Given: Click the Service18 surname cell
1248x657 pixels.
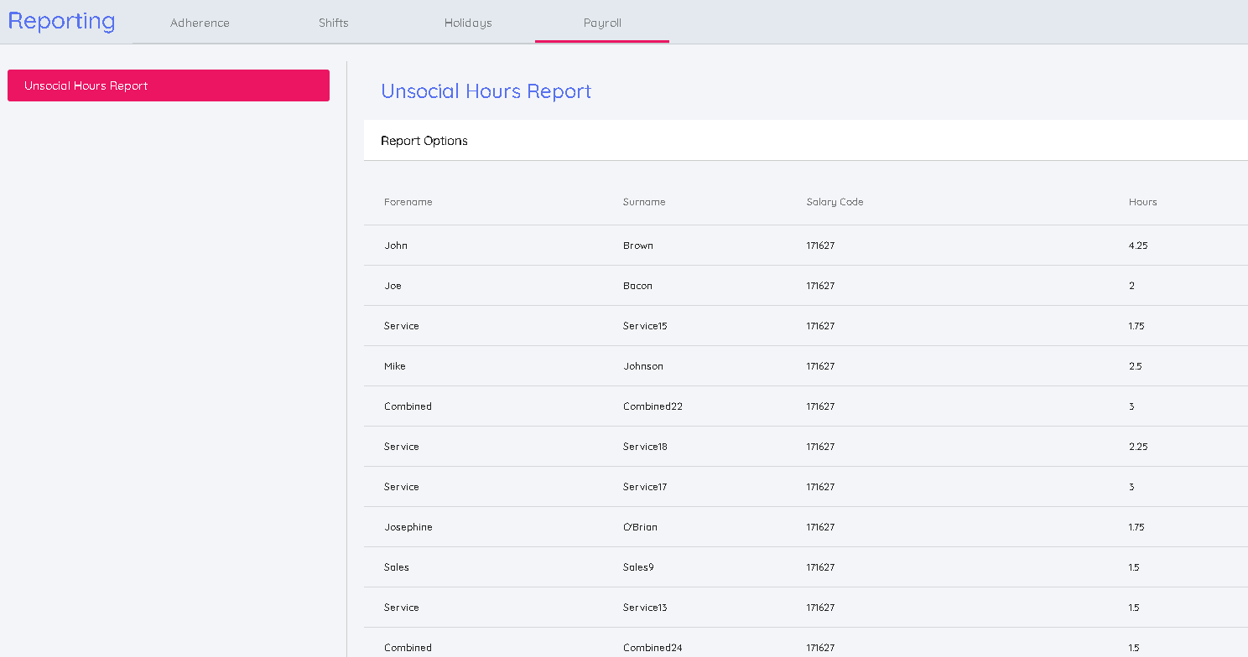Looking at the screenshot, I should click(645, 447).
